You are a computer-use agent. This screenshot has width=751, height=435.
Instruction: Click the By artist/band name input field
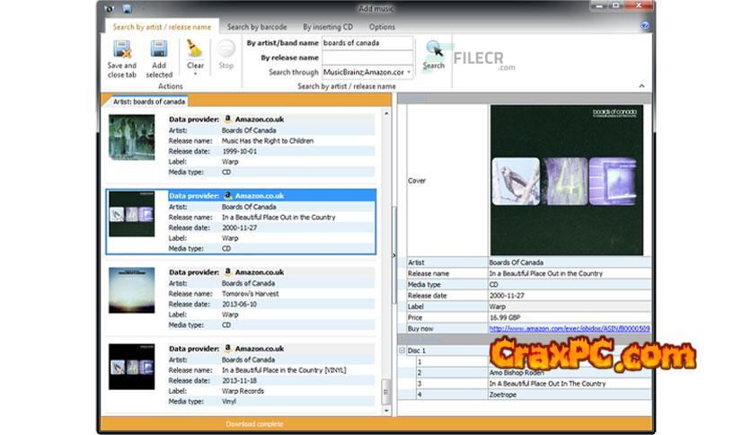click(367, 42)
